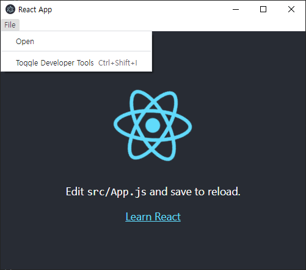
Task: Click the React App window title text
Action: coord(35,10)
